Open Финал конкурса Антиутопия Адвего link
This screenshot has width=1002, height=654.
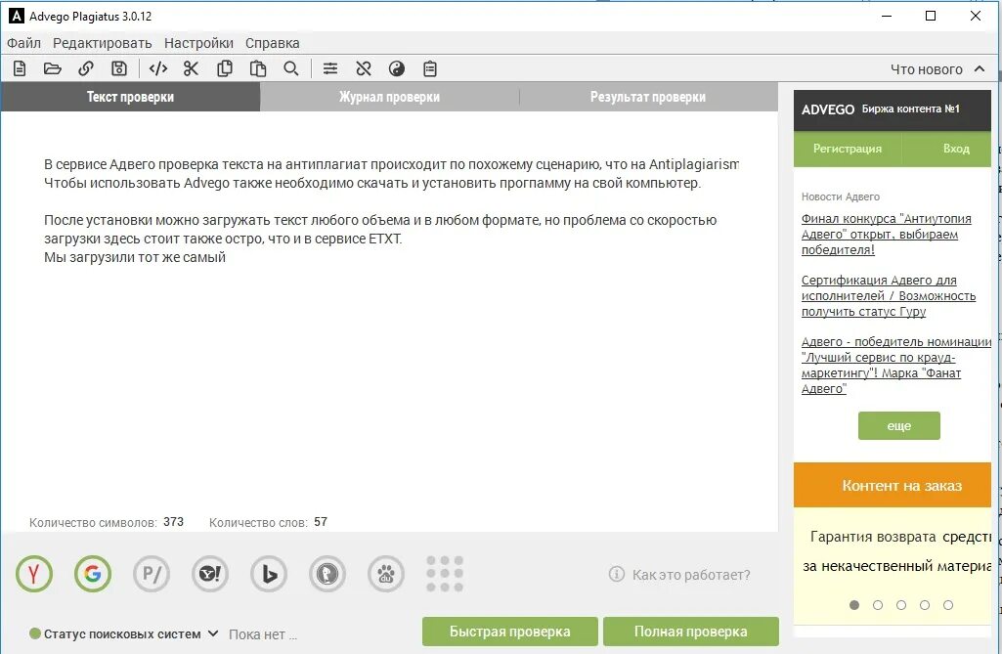point(887,234)
